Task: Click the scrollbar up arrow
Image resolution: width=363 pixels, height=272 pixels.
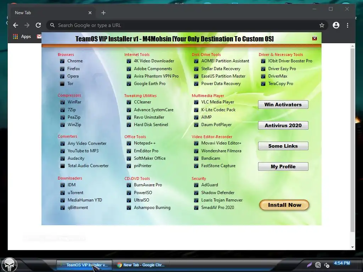Action: click(x=352, y=46)
